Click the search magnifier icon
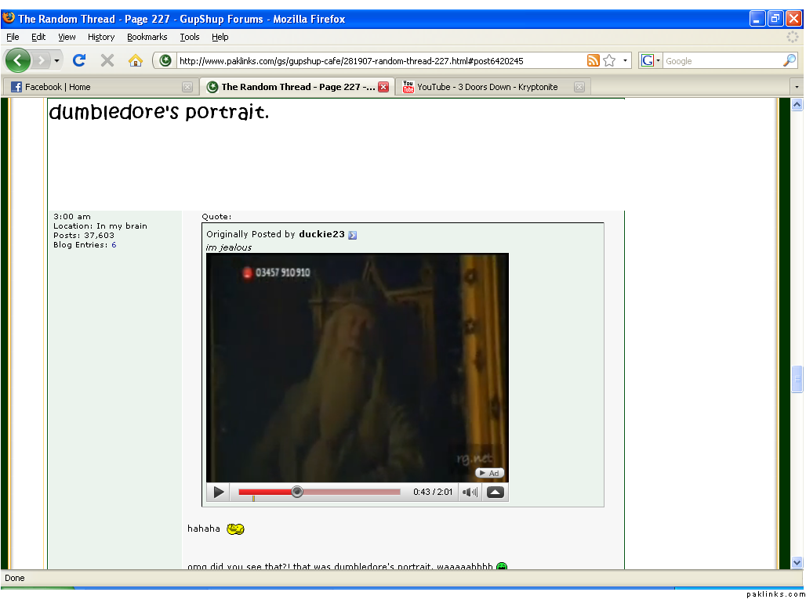The height and width of the screenshot is (599, 806). [789, 60]
